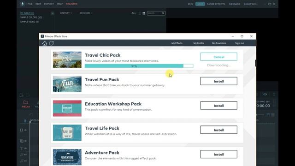
Task: Toggle video track visibility eye
Action: click(x=26, y=130)
